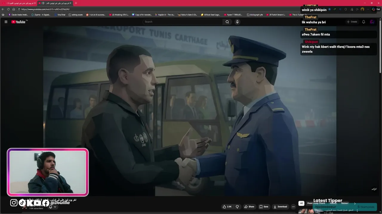382x214 pixels.
Task: Reload the page with the refresh icon
Action: point(8,9)
